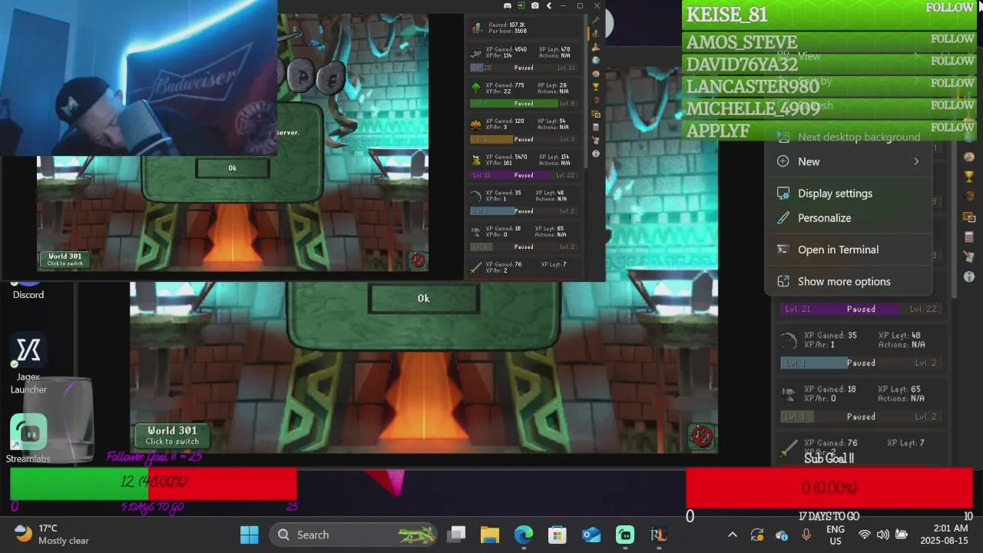Open the notes icon in small RuneLite sidebar
Viewport: 983px width, 553px height.
pyautogui.click(x=595, y=141)
